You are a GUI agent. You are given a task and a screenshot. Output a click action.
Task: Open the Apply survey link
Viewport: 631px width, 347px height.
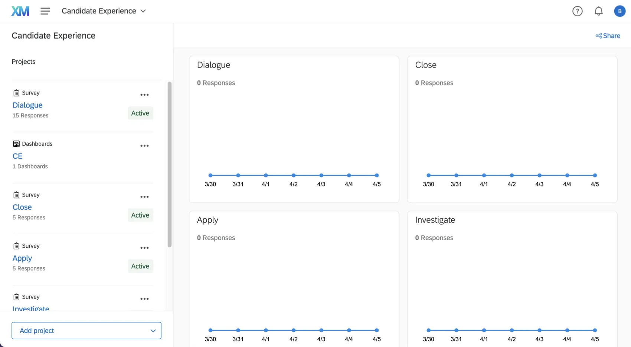pyautogui.click(x=22, y=258)
